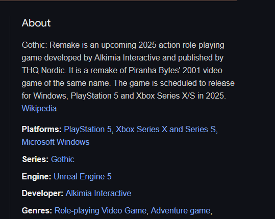Open the PlayStation 5 platform link
This screenshot has width=275, height=219.
pos(88,130)
